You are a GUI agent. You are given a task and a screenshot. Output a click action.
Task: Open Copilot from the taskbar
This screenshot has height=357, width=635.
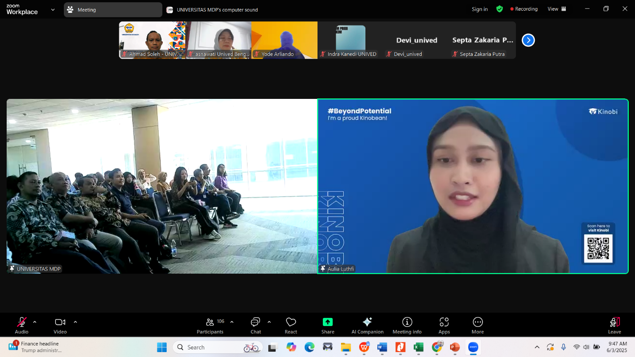(291, 347)
